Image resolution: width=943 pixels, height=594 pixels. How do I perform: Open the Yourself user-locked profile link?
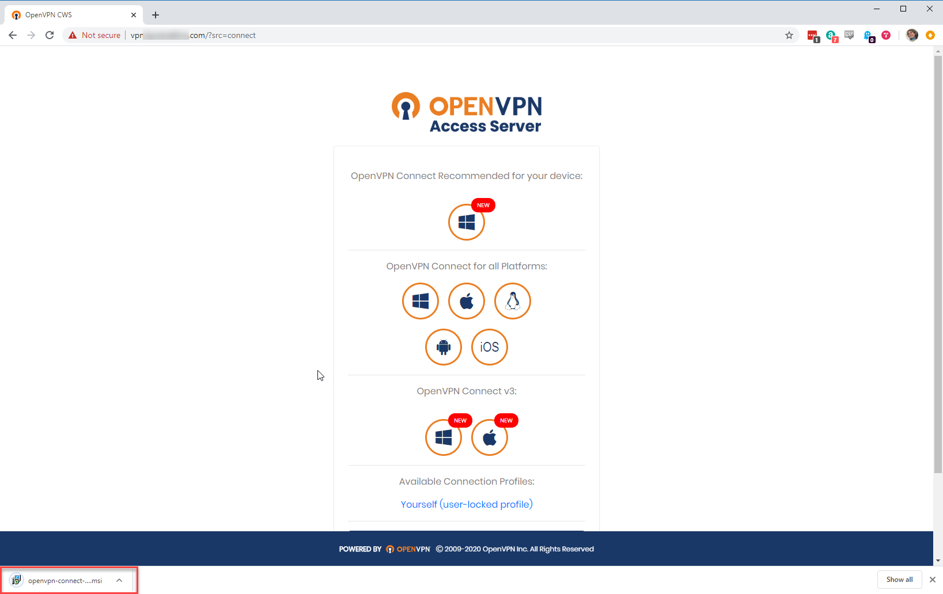[466, 504]
